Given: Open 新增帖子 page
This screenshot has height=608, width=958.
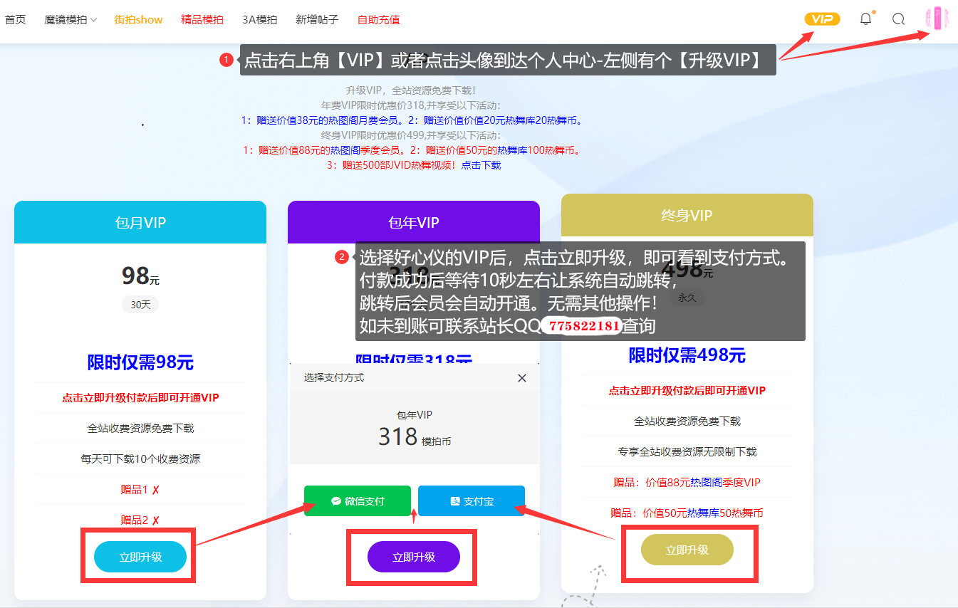Looking at the screenshot, I should point(317,20).
